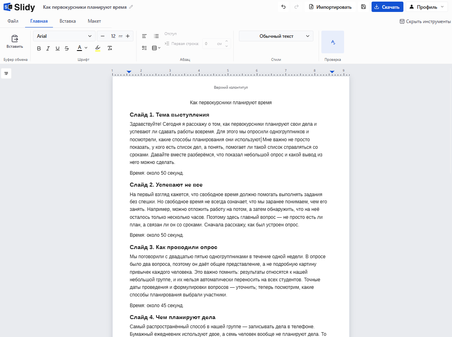Create a bulleted list
Viewport: 452px width, 337px height.
tap(156, 36)
